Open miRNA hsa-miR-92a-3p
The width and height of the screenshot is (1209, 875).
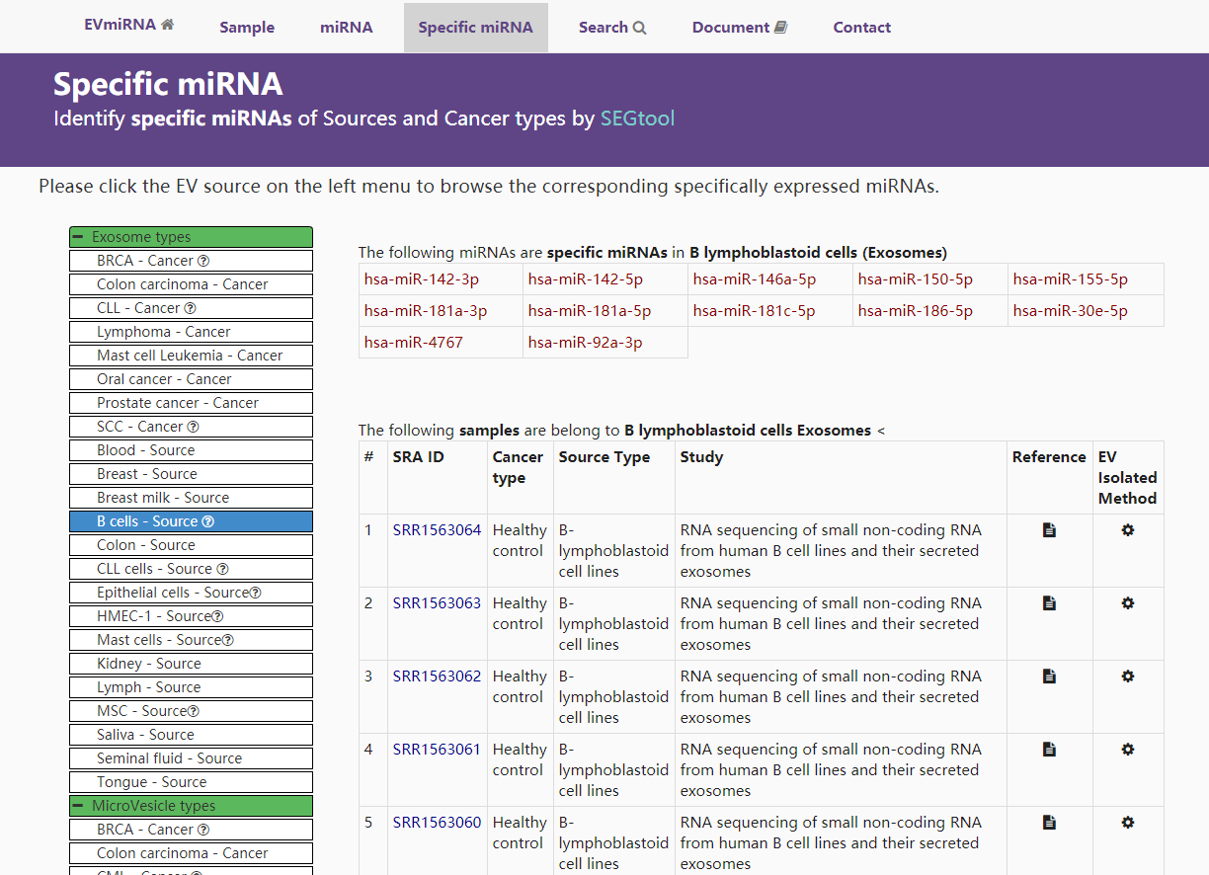[586, 343]
